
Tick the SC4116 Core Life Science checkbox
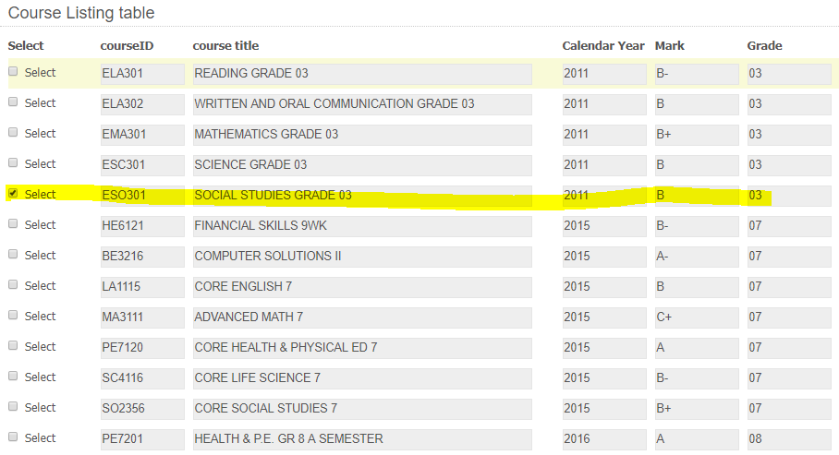(13, 376)
